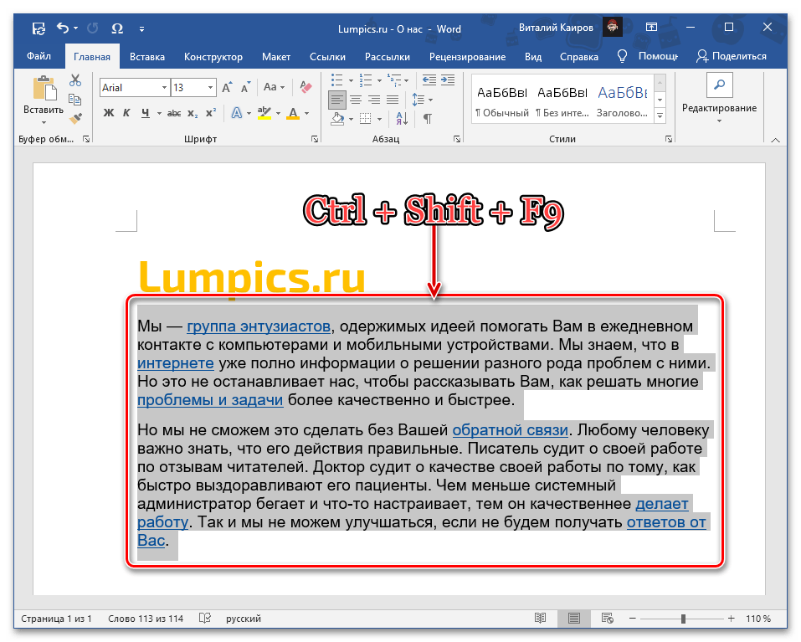The height and width of the screenshot is (642, 801).
Task: Click the Cut scissors icon
Action: pos(75,80)
